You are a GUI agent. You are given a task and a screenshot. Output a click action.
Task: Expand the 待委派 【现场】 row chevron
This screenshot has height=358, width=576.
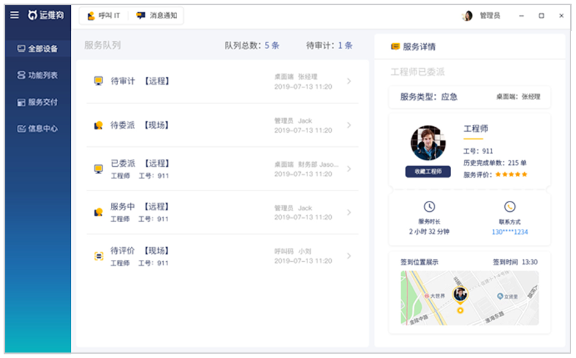tap(349, 125)
